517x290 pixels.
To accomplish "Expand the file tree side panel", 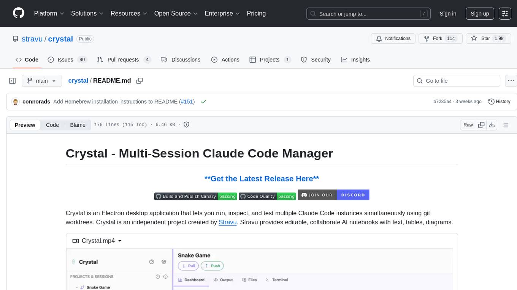I will [13, 81].
